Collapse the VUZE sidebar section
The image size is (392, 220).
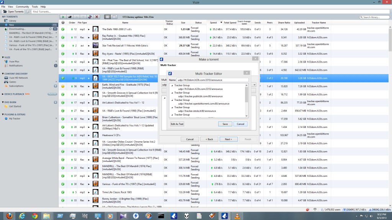click(x=3, y=57)
